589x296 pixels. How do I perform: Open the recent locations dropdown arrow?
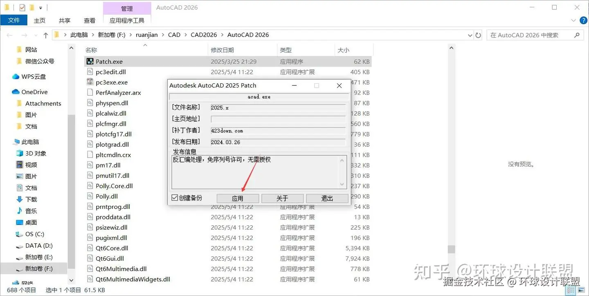tap(35, 35)
